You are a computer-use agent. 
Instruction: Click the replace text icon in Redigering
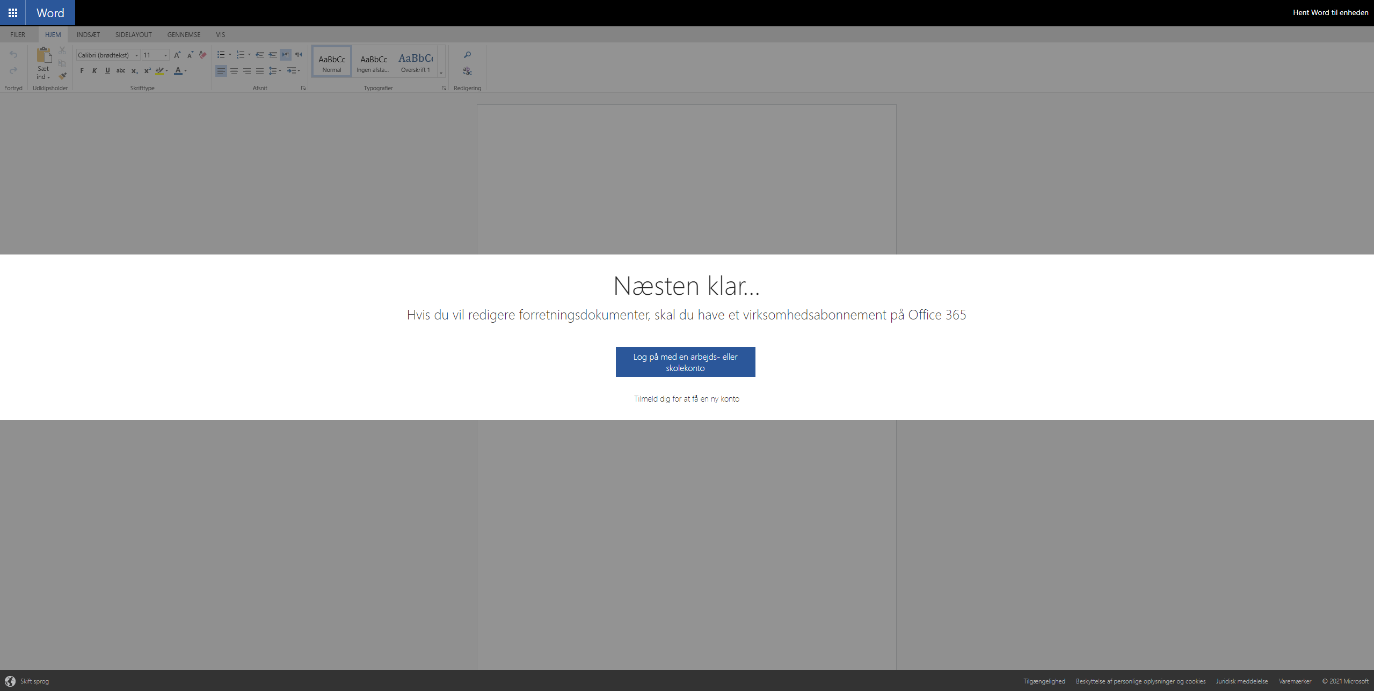[x=467, y=71]
